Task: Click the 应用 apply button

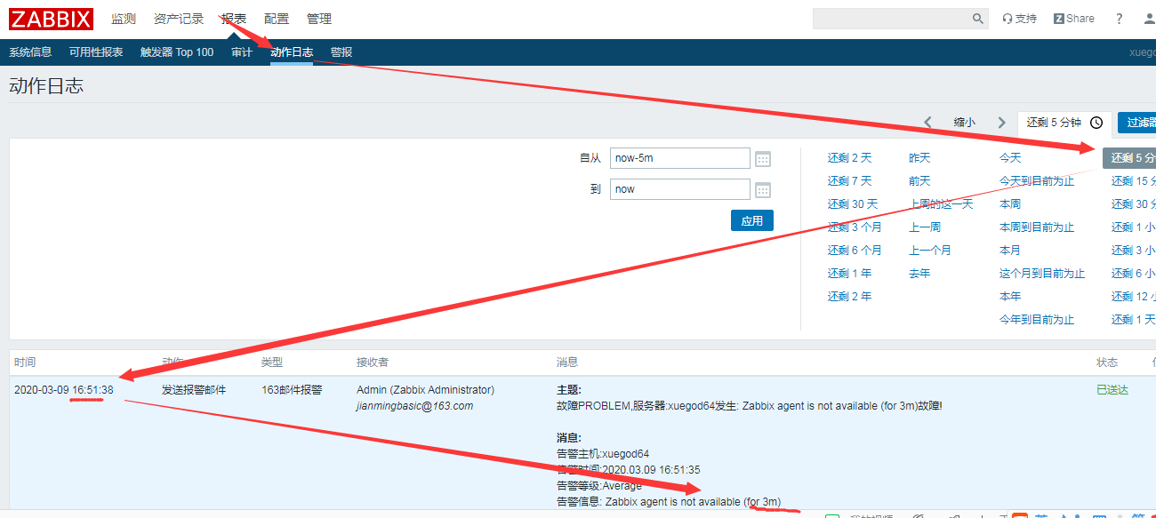Action: tap(752, 220)
